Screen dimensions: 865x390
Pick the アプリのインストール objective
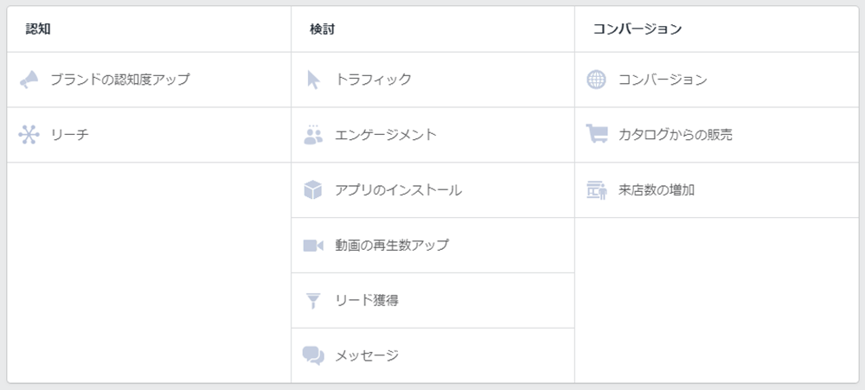[398, 190]
